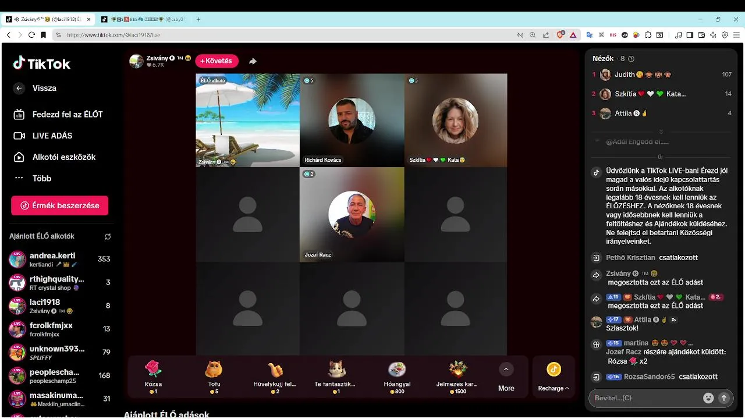This screenshot has height=419, width=745.
Task: Click the Nézők help question icon
Action: [x=632, y=59]
